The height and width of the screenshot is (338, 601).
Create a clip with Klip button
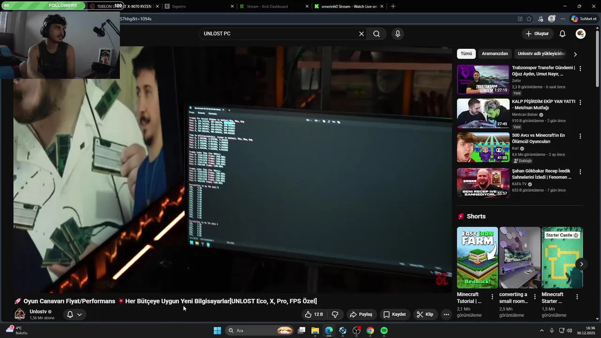point(425,315)
